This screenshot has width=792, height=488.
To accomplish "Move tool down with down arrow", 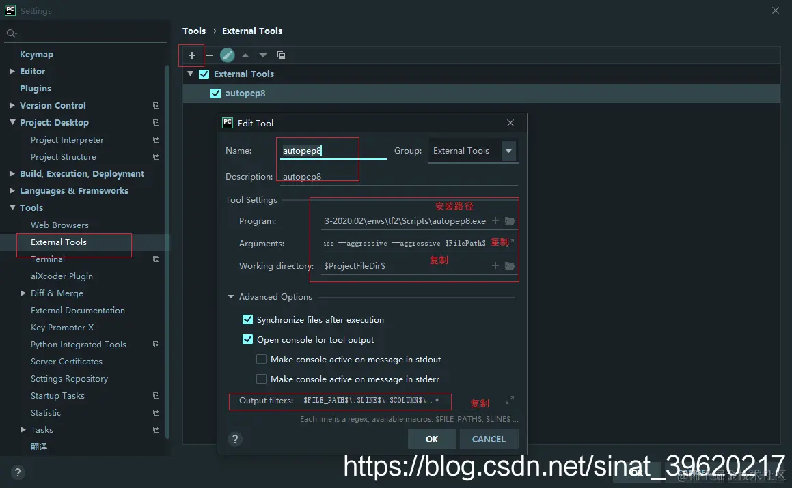I will pyautogui.click(x=262, y=55).
